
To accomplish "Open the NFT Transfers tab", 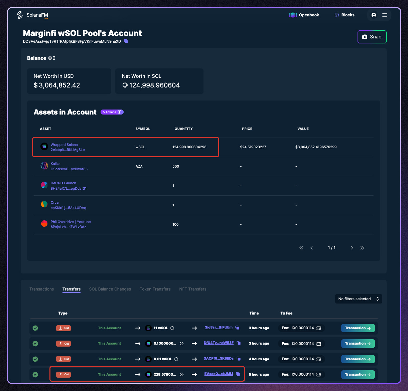I will pos(193,289).
